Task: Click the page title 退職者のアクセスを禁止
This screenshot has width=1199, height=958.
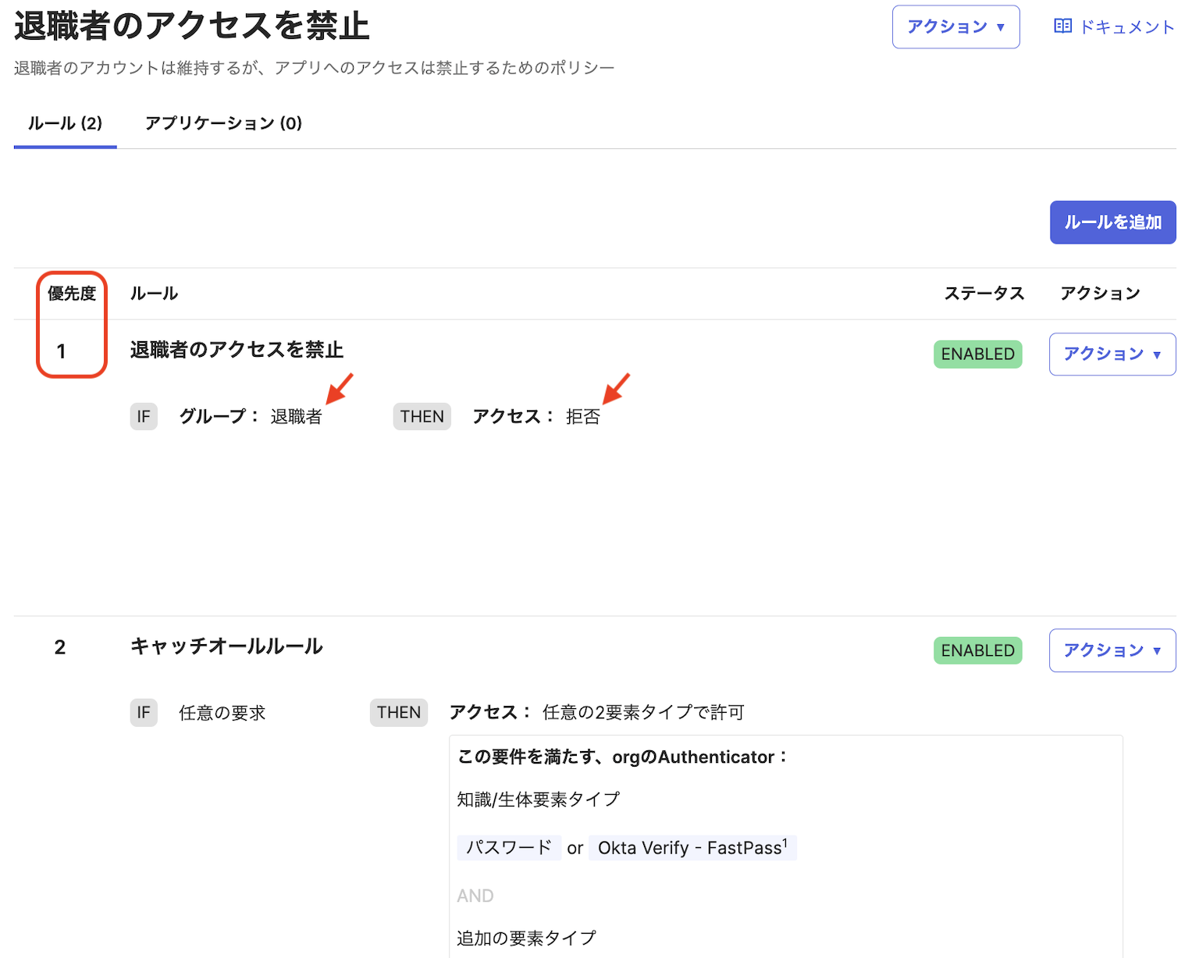Action: coord(192,26)
